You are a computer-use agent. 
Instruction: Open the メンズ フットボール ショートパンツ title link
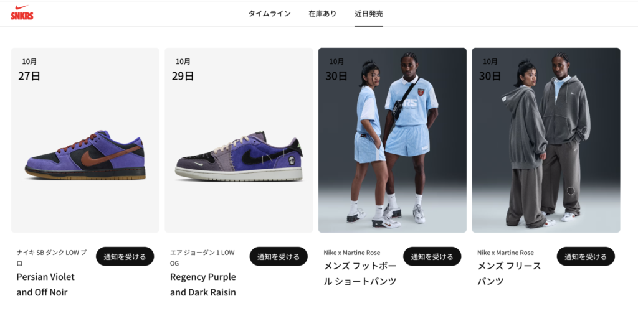[x=360, y=274]
